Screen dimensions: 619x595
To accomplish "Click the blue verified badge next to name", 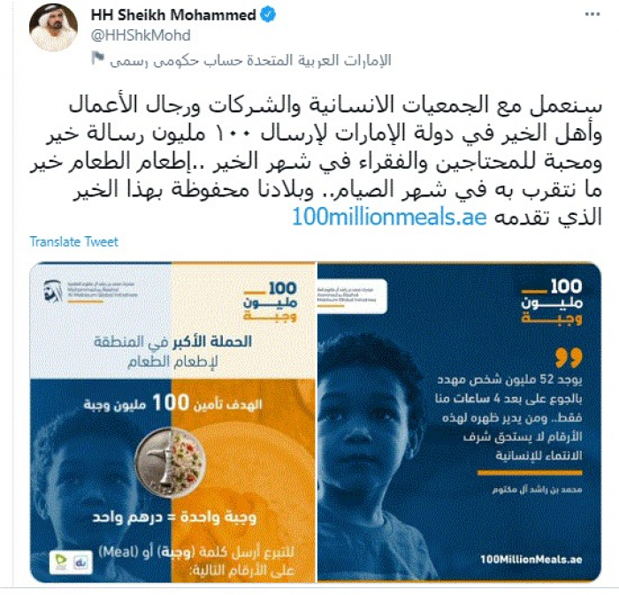I will pos(268,15).
